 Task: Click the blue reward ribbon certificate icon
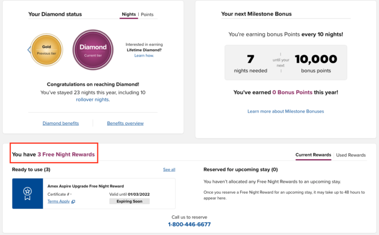[27, 194]
